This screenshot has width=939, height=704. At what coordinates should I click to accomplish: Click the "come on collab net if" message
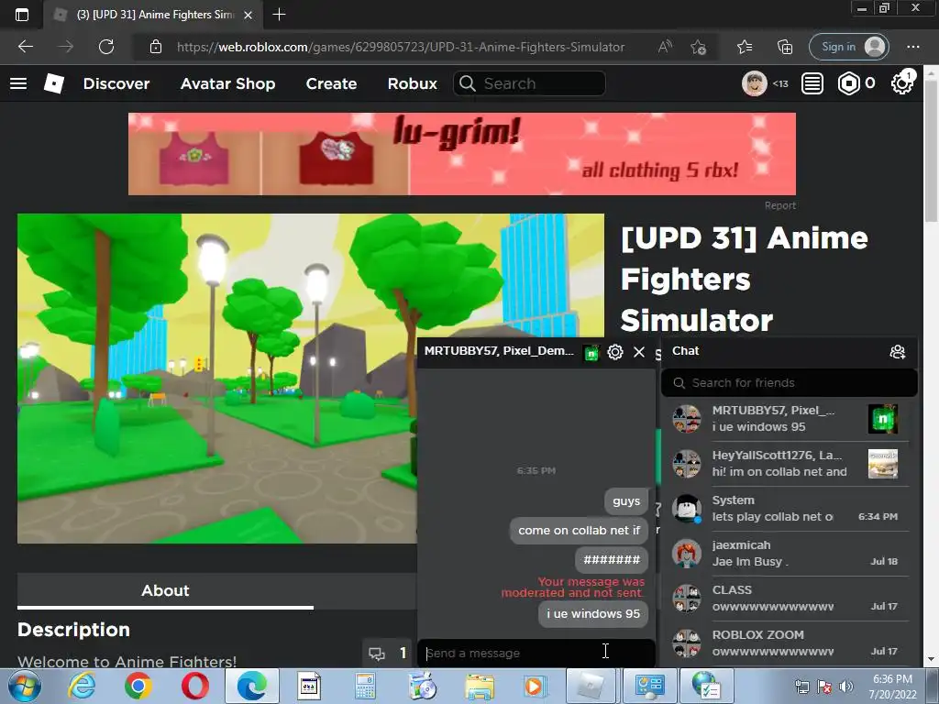click(x=579, y=531)
